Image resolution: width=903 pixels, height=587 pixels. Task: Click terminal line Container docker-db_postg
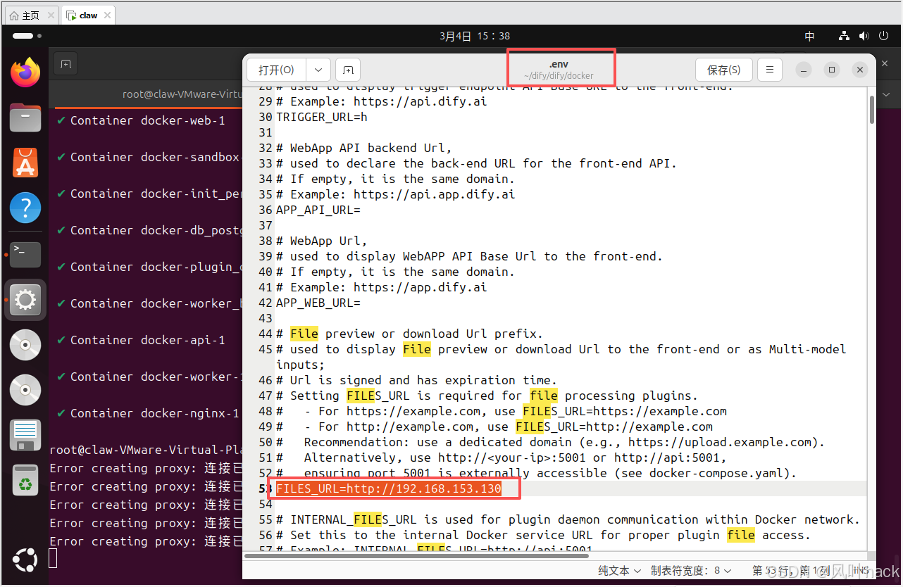click(150, 230)
